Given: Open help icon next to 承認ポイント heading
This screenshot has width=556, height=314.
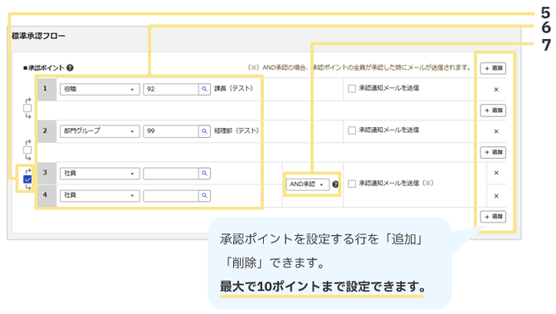Looking at the screenshot, I should [x=70, y=67].
